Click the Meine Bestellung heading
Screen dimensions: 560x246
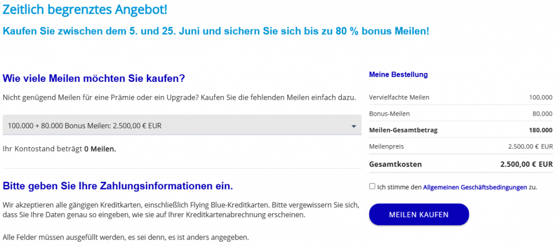(x=398, y=74)
